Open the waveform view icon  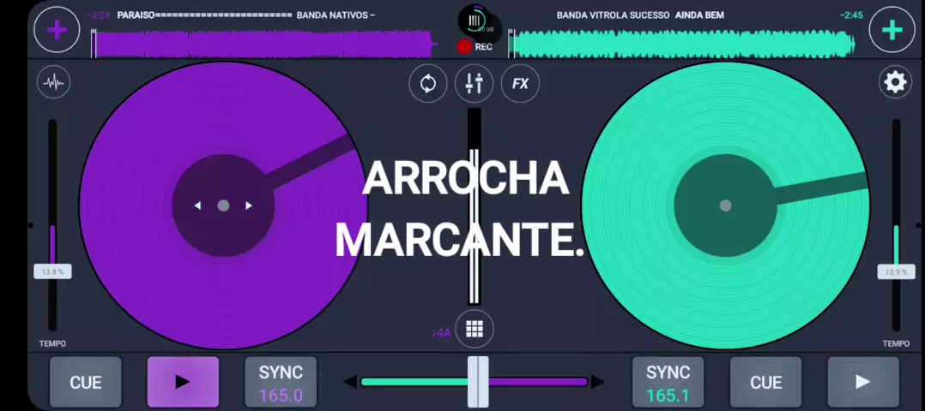[x=54, y=82]
